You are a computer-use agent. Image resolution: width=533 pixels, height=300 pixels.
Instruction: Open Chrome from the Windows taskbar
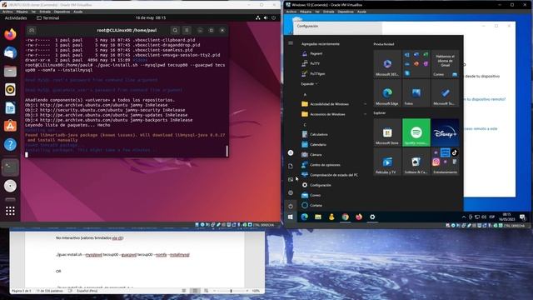[345, 217]
